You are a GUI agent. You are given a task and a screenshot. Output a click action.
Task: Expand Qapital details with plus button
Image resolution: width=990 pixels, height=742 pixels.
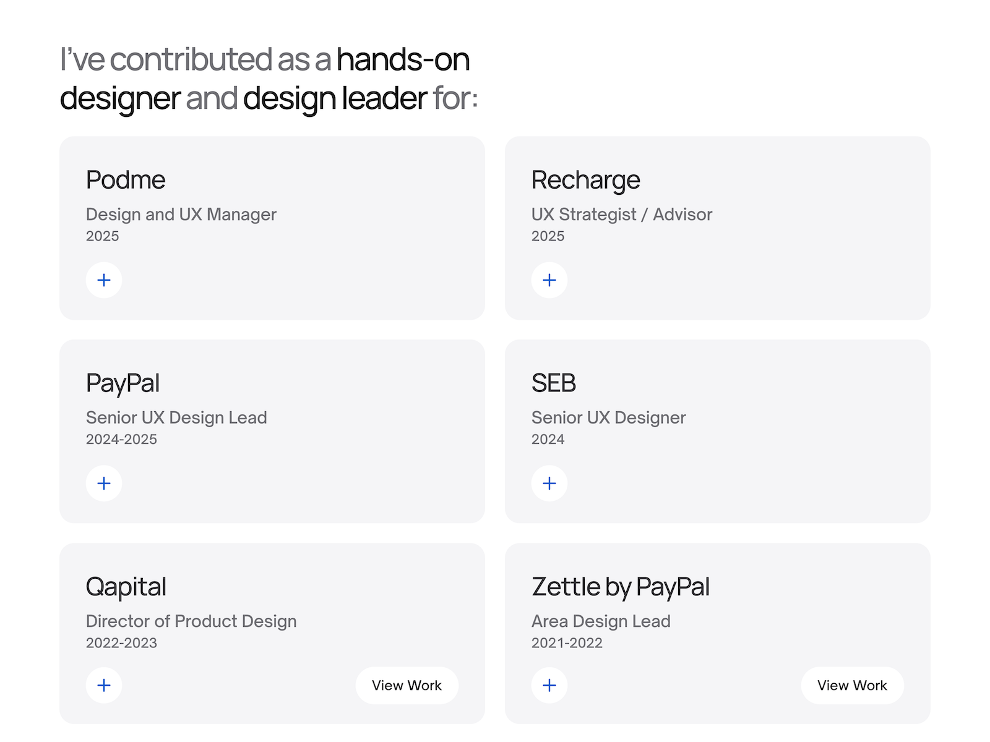104,685
